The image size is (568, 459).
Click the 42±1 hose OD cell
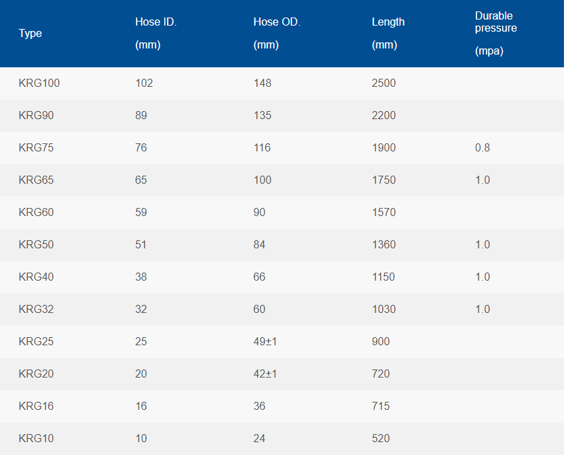tap(265, 374)
